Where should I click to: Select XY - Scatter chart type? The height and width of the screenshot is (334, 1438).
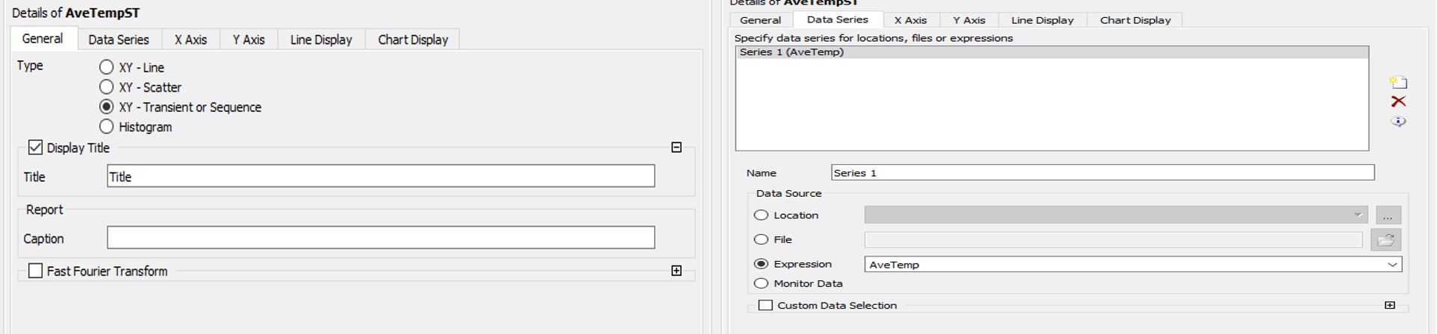tap(107, 87)
